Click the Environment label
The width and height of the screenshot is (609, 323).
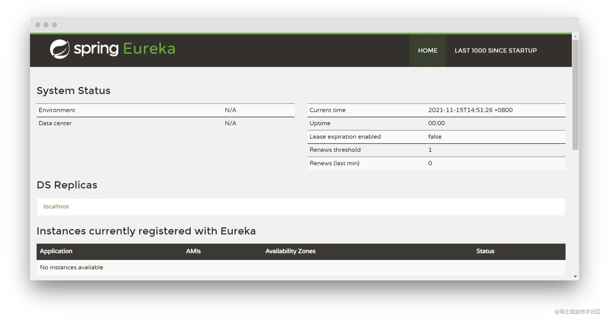57,110
